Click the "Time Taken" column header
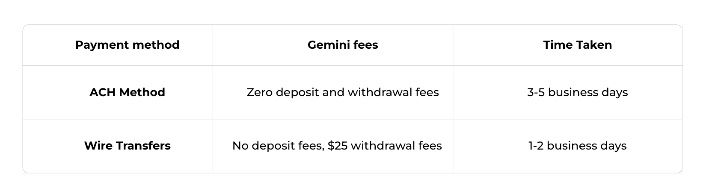 [577, 45]
